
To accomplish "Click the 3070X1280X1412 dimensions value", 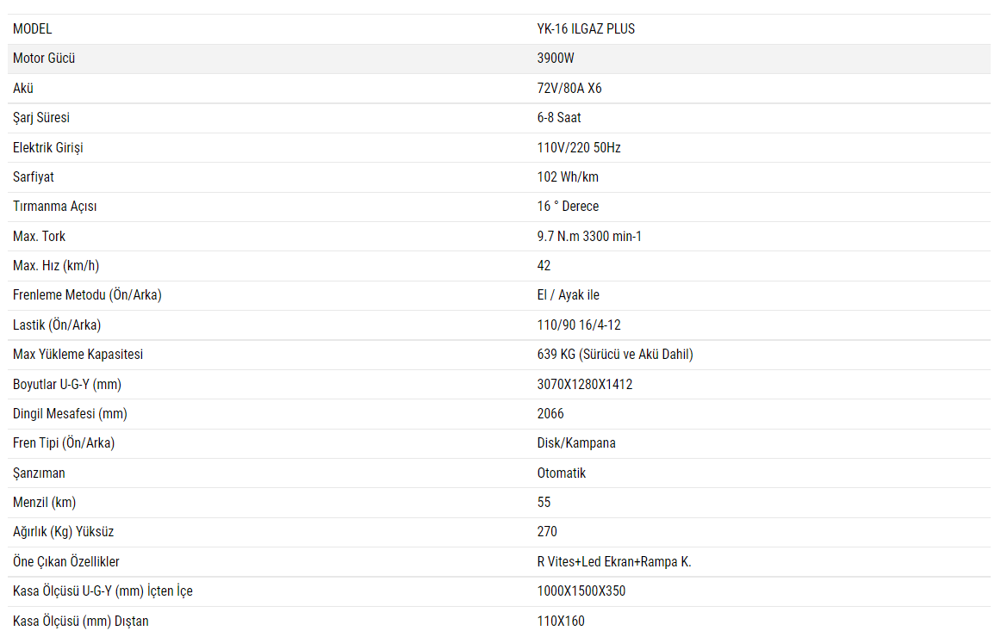I will pos(585,385).
